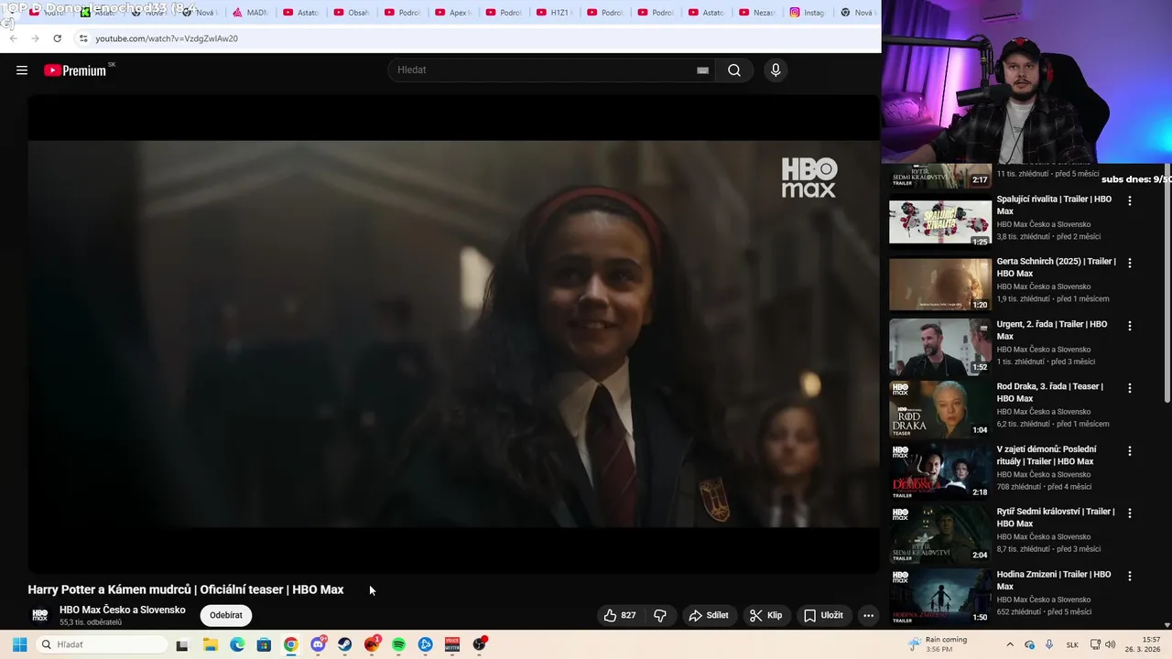This screenshot has width=1172, height=659.
Task: Switch to the Instagram browser tab
Action: tap(807, 13)
